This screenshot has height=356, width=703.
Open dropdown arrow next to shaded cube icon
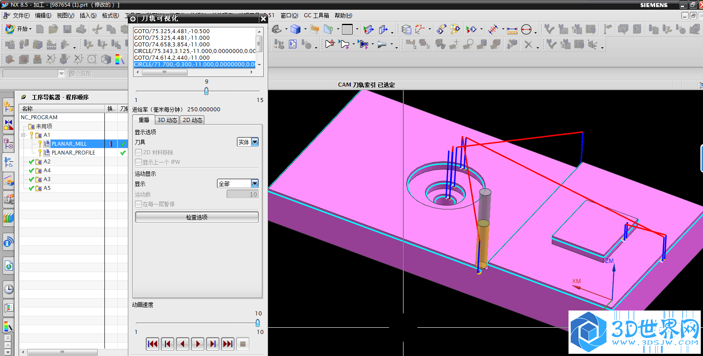point(305,30)
